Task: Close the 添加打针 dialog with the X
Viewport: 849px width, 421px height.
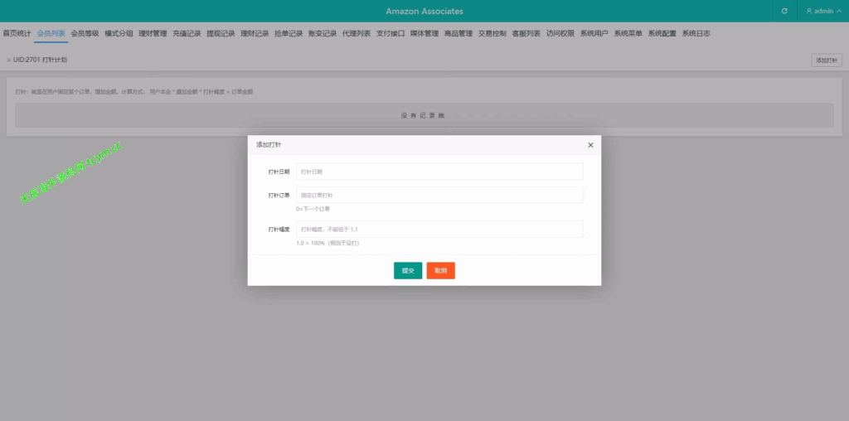Action: [590, 145]
